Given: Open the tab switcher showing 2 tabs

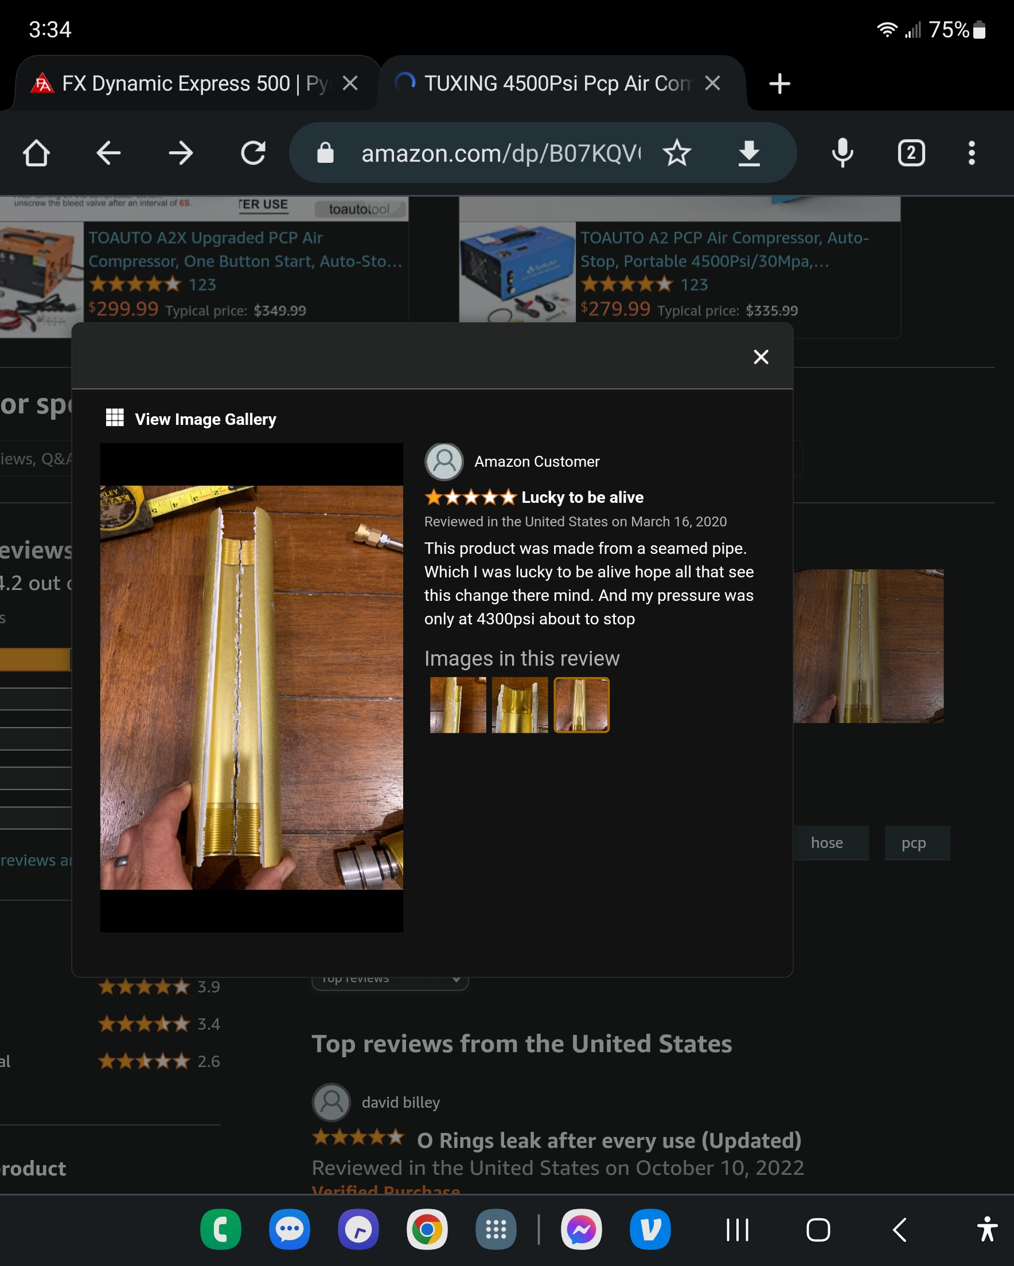Looking at the screenshot, I should (911, 153).
